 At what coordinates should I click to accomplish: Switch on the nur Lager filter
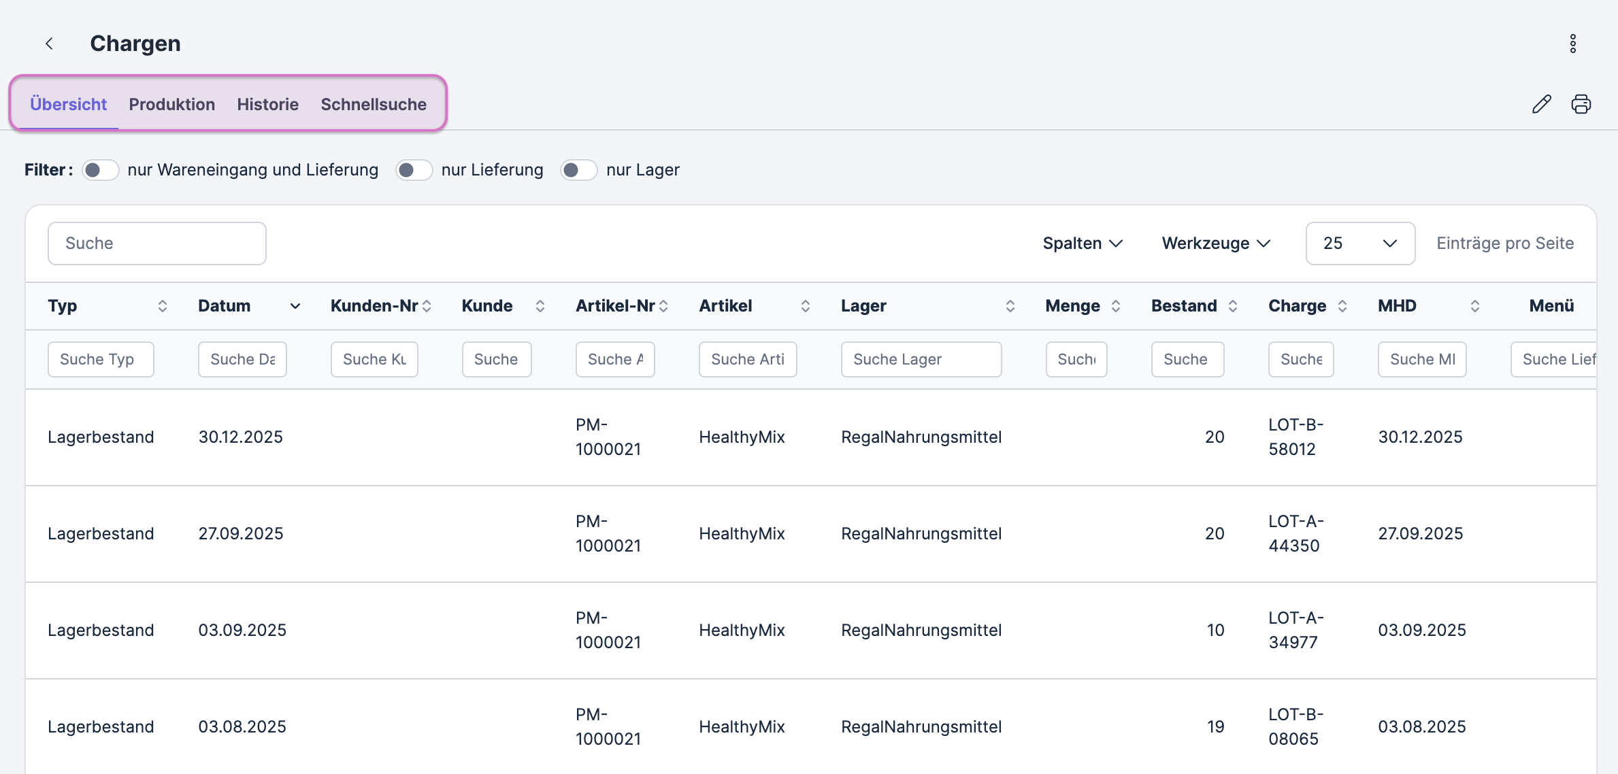point(578,170)
